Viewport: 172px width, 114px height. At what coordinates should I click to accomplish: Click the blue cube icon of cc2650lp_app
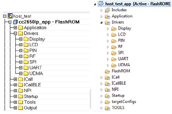(15, 22)
